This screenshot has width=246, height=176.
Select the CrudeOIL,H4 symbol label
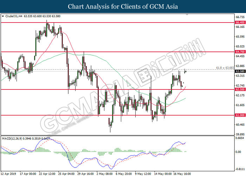(x=14, y=16)
